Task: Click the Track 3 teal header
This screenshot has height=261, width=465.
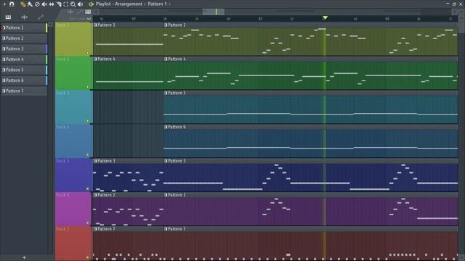Action: (x=73, y=107)
